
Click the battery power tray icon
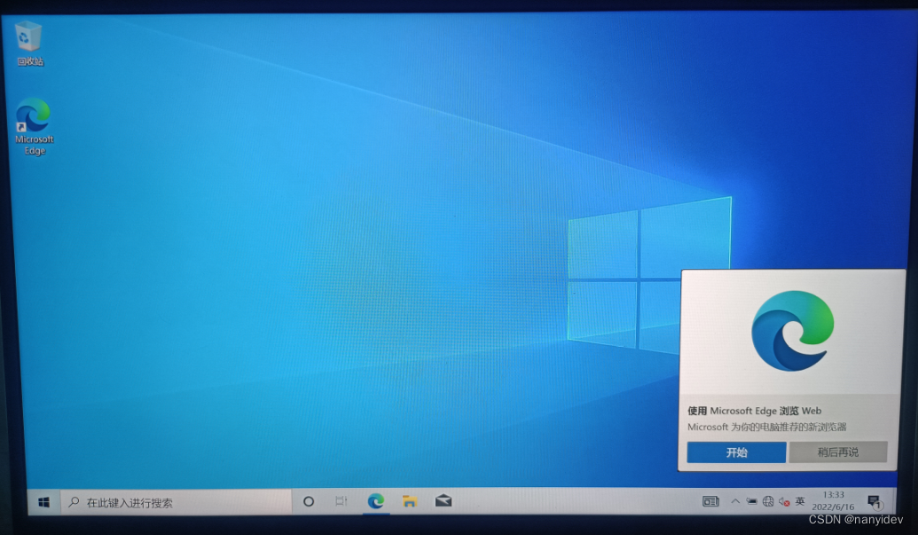751,501
